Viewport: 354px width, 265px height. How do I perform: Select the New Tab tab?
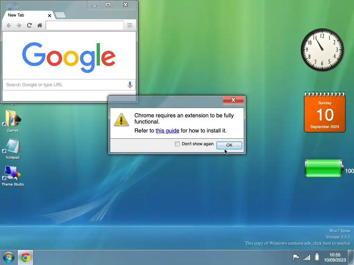click(x=25, y=15)
